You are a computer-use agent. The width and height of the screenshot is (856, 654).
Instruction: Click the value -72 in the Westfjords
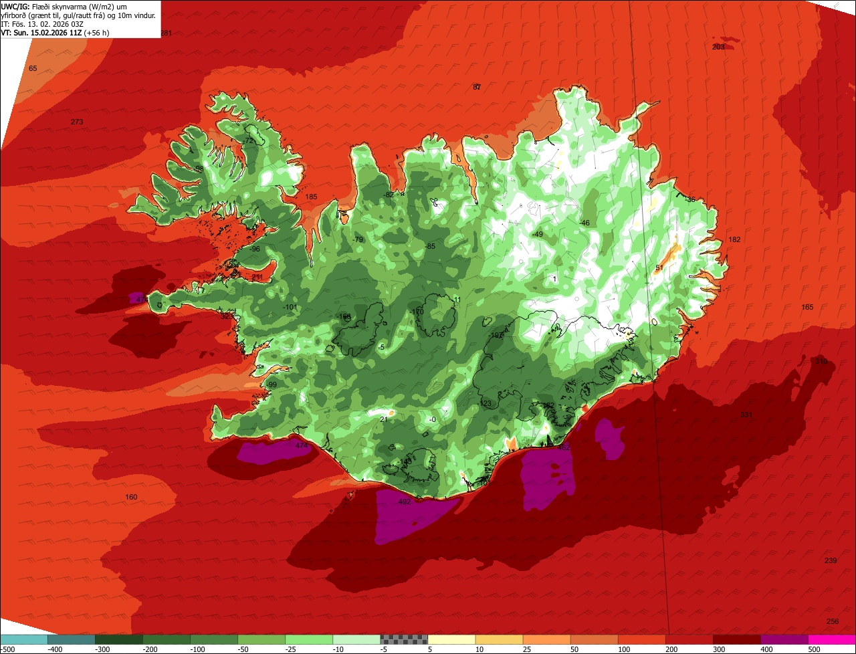coord(248,141)
